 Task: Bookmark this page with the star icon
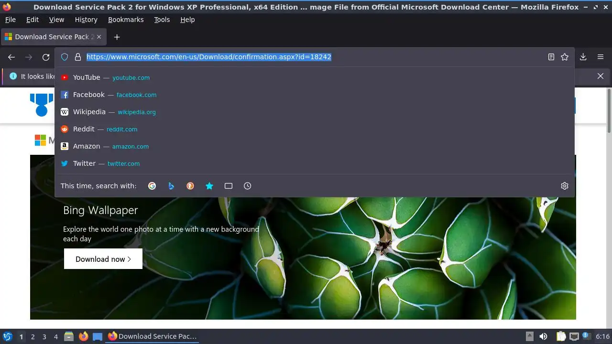pos(565,57)
